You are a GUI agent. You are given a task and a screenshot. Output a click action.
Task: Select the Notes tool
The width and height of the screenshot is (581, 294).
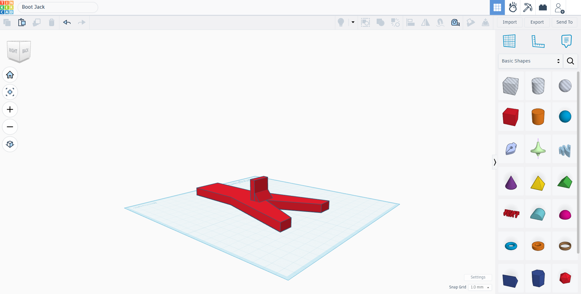pyautogui.click(x=566, y=41)
